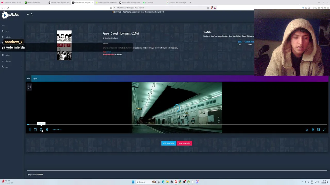The height and width of the screenshot is (185, 330).
Task: Switch to the YouTube browser tab
Action: [x=12, y=3]
